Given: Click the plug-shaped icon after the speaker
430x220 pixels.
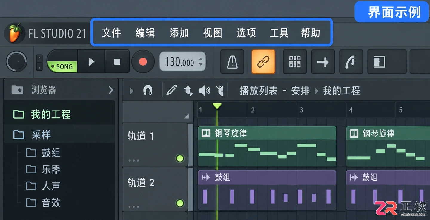Looking at the screenshot, I should tap(220, 90).
